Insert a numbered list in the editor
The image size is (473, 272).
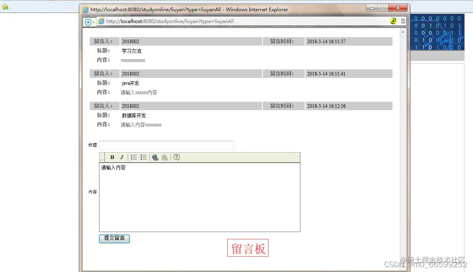[x=134, y=157]
